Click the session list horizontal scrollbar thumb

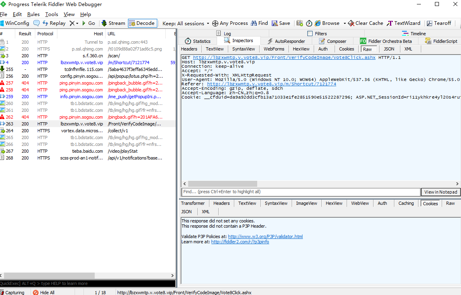(x=49, y=276)
